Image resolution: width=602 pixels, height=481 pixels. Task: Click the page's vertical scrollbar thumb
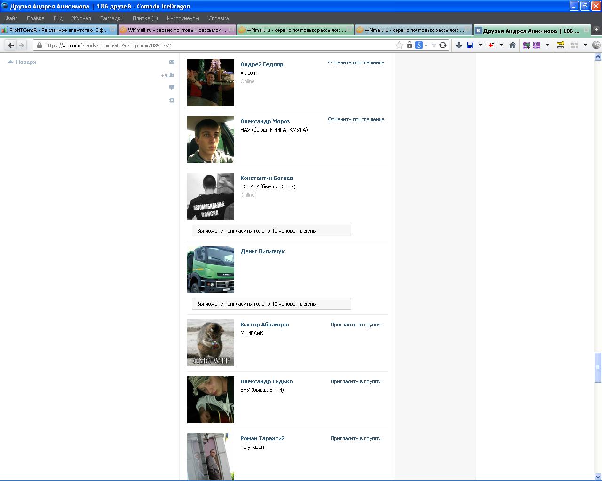coord(598,367)
